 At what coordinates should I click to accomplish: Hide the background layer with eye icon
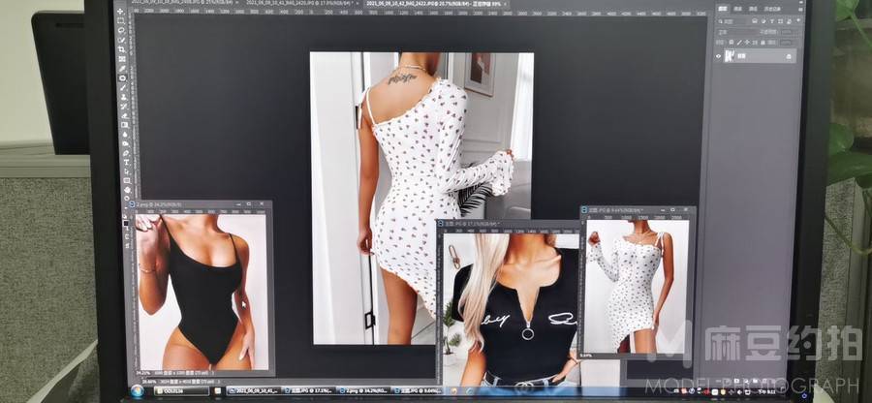(719, 56)
